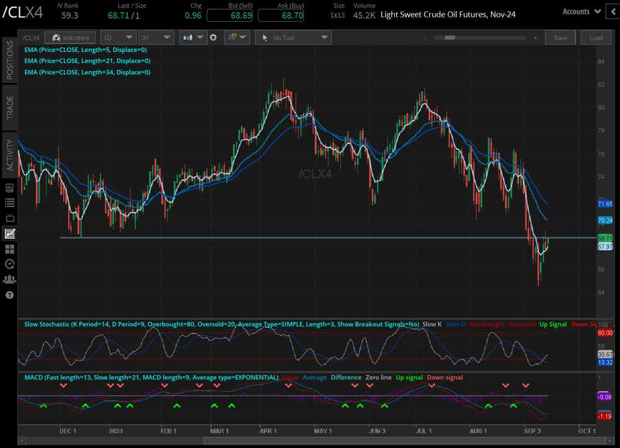
Task: Select the candlestick chart style icon
Action: click(188, 37)
